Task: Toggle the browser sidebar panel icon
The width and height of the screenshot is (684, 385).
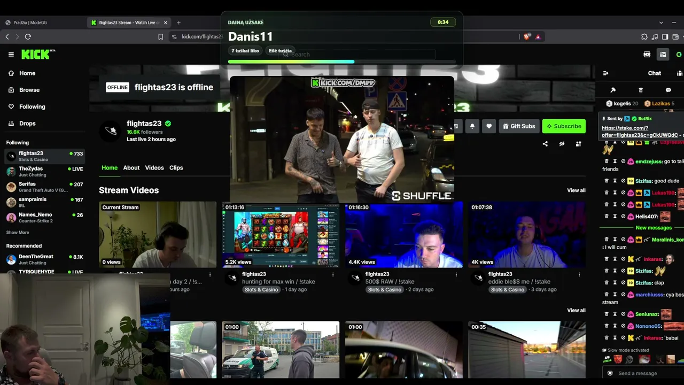Action: 665,37
